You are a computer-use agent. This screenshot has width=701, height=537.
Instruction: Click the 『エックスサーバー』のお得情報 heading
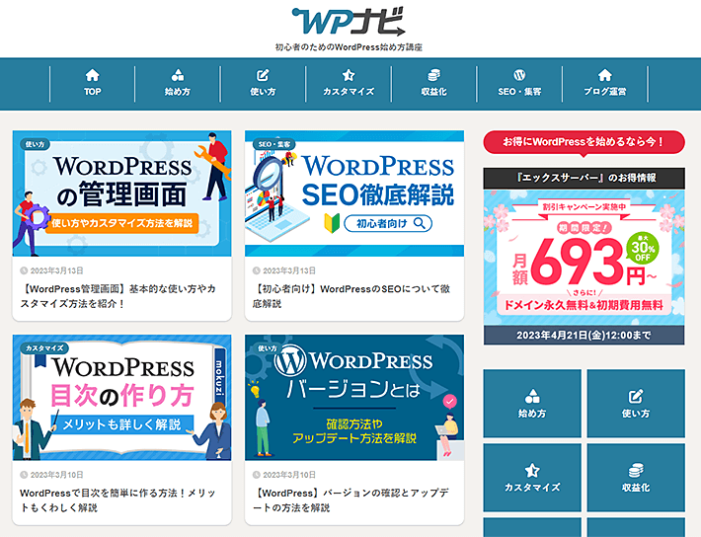coord(584,178)
